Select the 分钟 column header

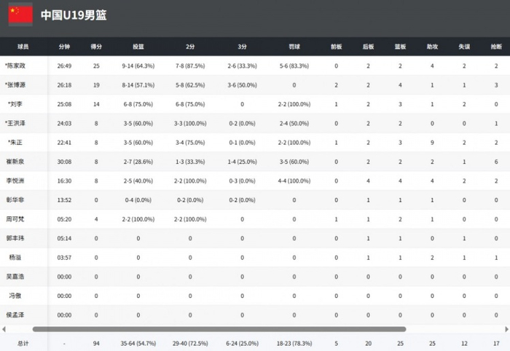tap(64, 47)
